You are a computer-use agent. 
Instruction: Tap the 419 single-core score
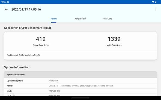41,39
